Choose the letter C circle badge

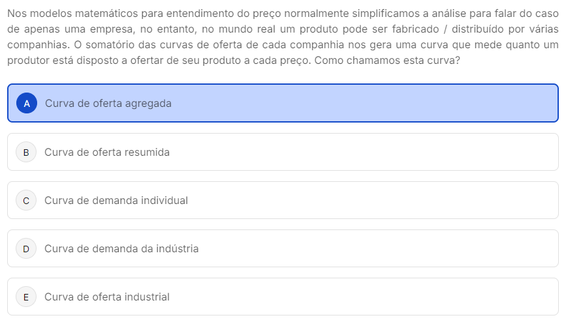[x=26, y=200]
